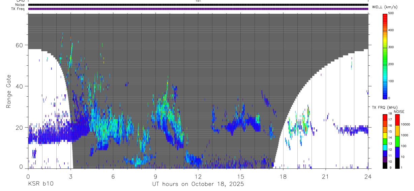Click the 21 tick on UT hours axis

pos(326,176)
